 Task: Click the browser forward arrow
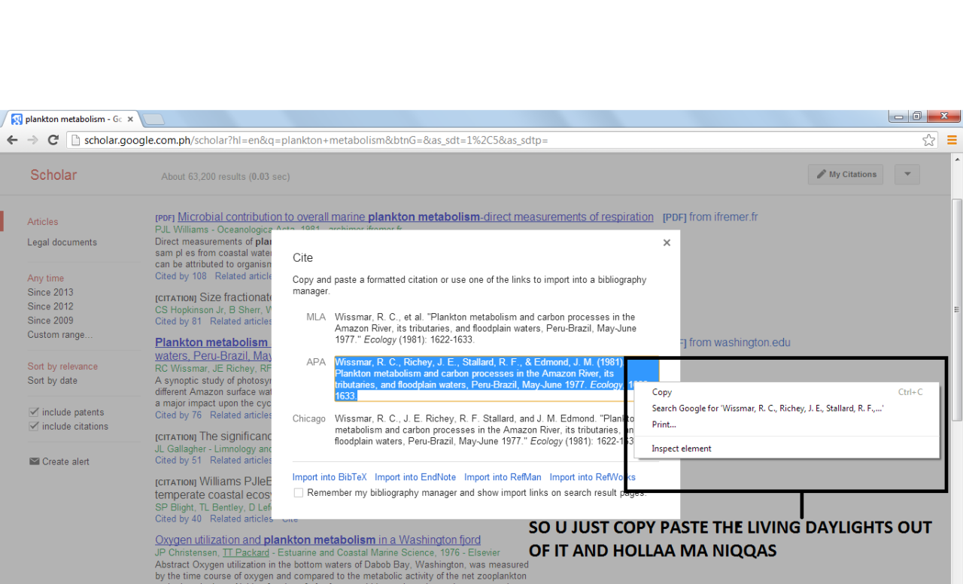(32, 140)
